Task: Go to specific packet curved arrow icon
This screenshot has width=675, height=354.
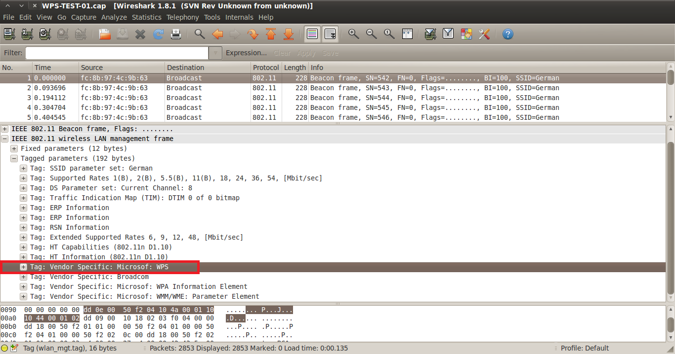Action: 253,34
